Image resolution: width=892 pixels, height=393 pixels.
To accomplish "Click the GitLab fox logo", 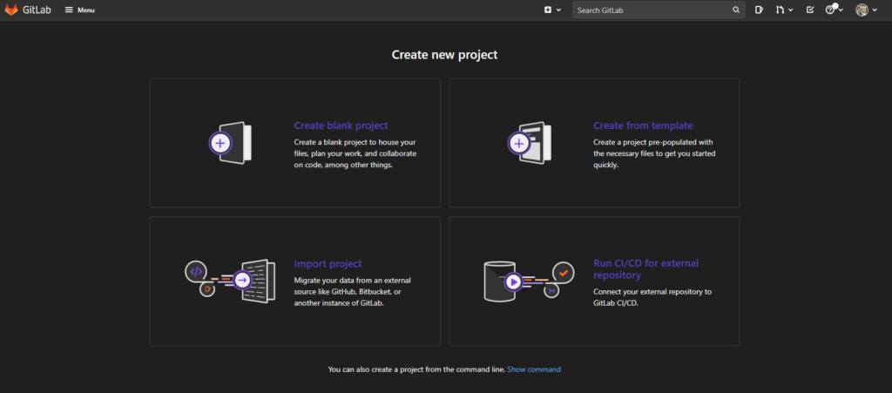I will coord(11,10).
